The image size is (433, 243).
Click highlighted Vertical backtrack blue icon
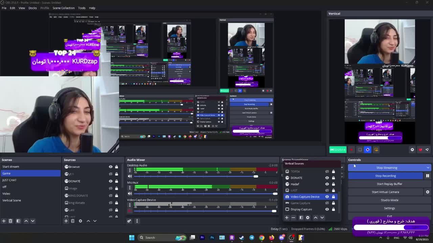pos(368,150)
